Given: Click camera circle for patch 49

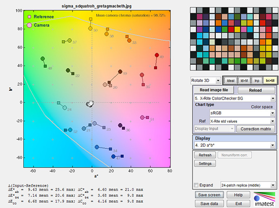Looking at the screenshot, I should pos(157,55).
